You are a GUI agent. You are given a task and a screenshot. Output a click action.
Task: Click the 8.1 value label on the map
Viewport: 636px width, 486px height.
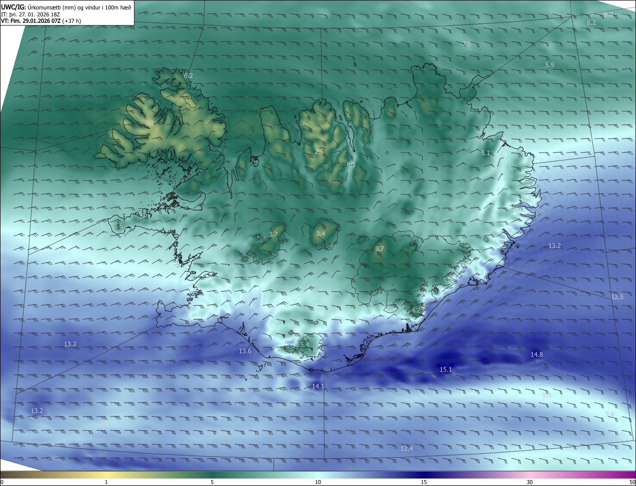pos(351,164)
